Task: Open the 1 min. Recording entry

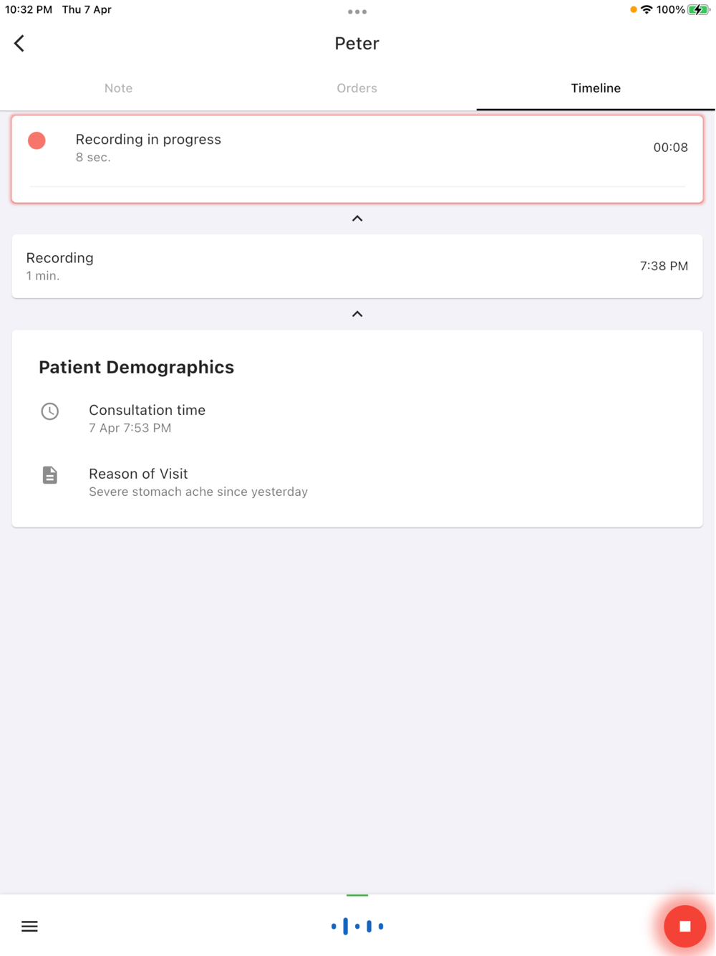Action: [x=357, y=266]
